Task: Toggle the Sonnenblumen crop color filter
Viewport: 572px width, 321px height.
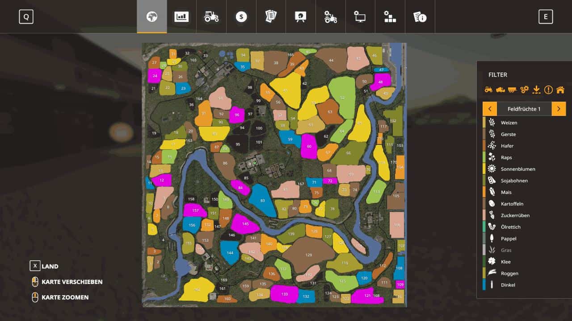Action: click(x=517, y=169)
